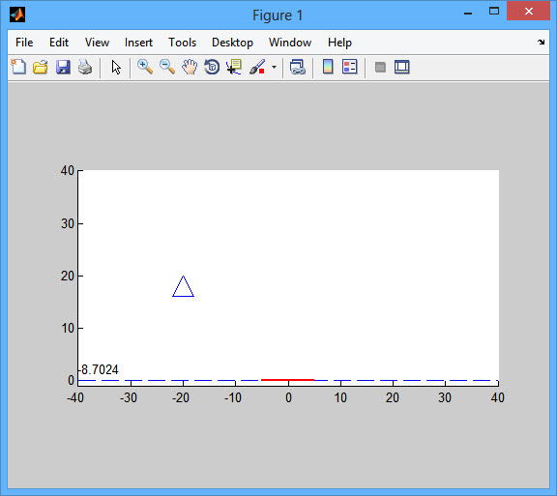Click the dock figure arrow at menu bar right
Viewport: 557px width, 496px height.
pyautogui.click(x=541, y=43)
